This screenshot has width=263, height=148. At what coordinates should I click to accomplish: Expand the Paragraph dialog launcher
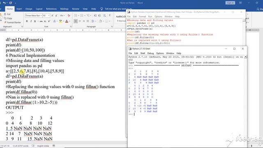pos(112,27)
